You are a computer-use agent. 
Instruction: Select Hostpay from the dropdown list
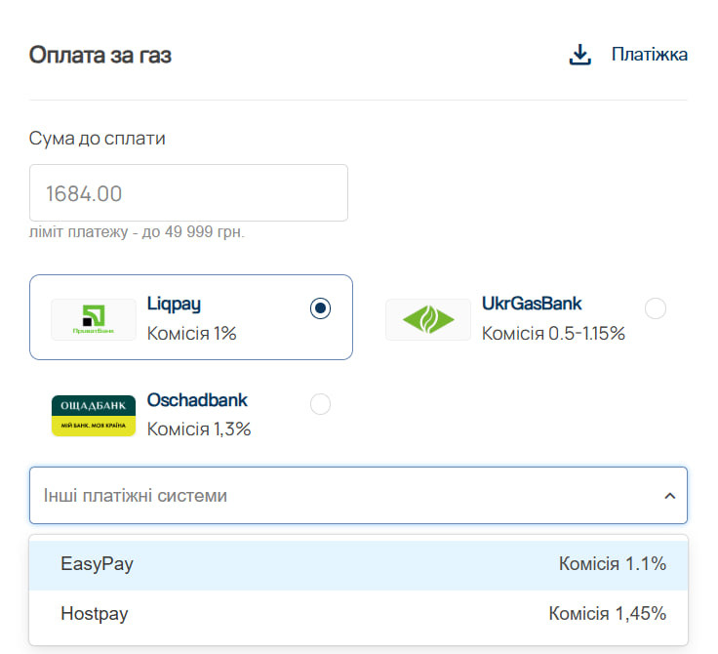(x=95, y=614)
